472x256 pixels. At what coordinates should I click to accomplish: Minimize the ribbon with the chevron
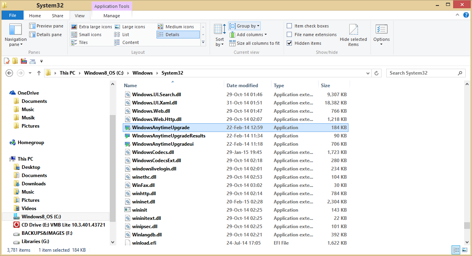pos(457,15)
